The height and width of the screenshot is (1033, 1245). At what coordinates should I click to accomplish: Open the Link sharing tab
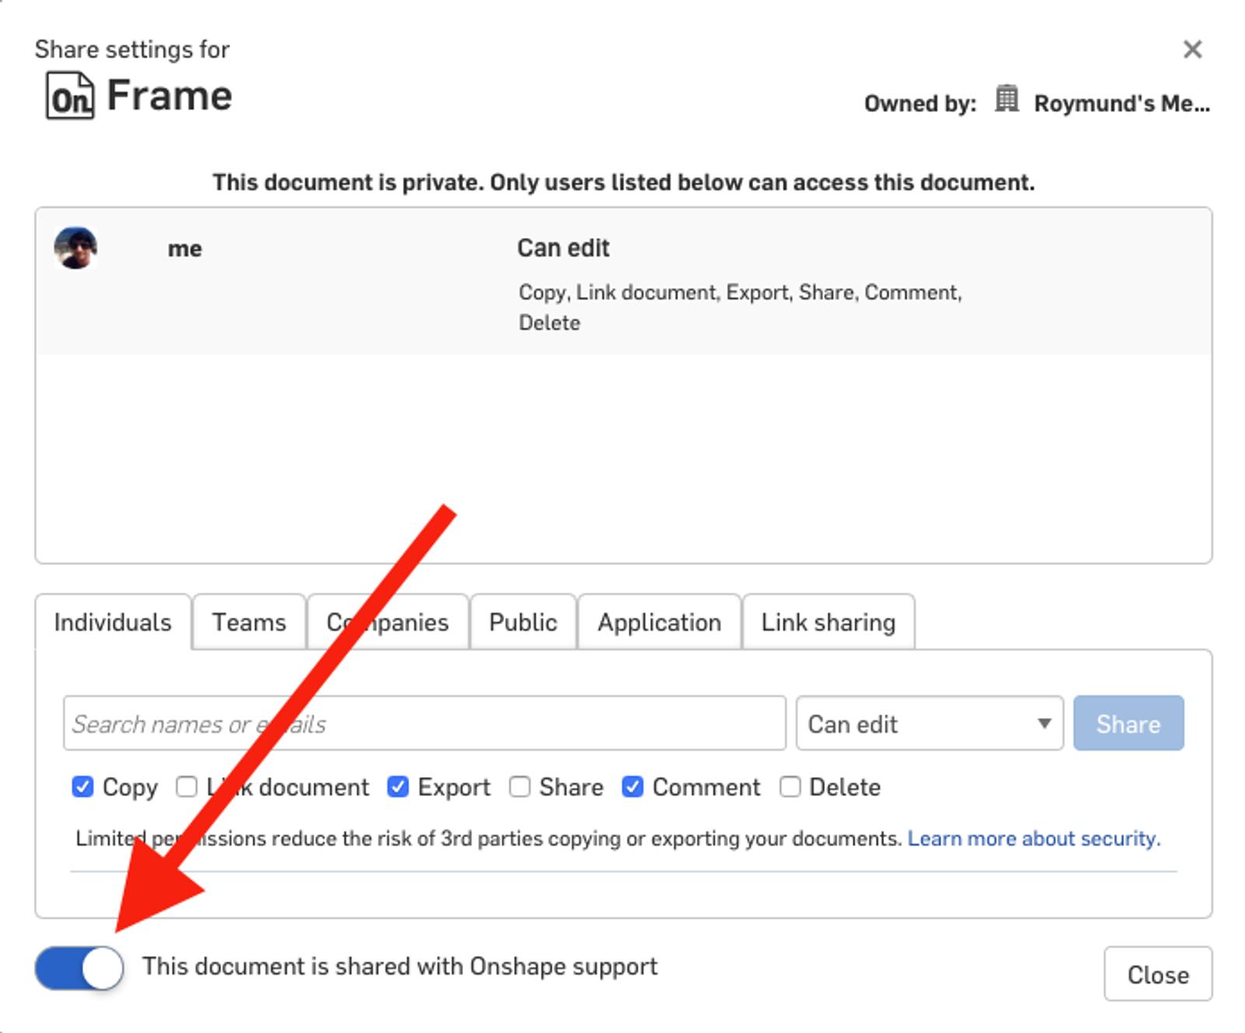(828, 622)
